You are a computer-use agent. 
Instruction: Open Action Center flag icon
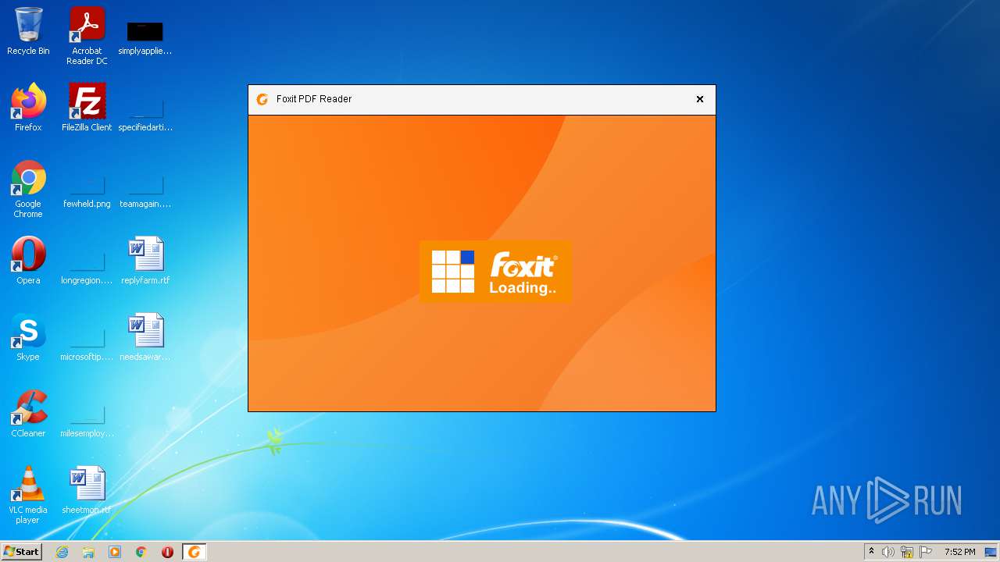click(926, 552)
